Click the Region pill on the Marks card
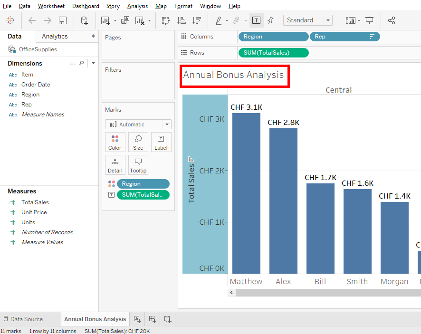Image resolution: width=421 pixels, height=334 pixels. click(143, 183)
